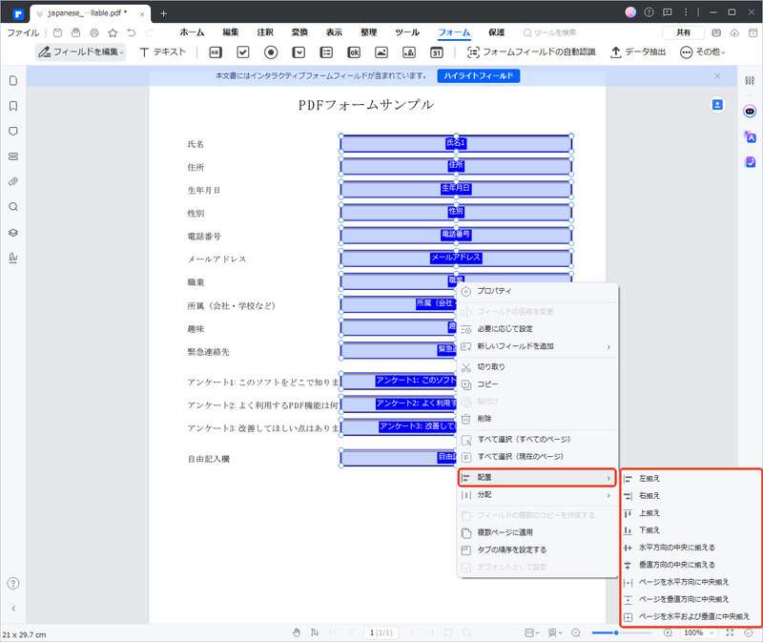Expand the 配置 submenu

537,478
